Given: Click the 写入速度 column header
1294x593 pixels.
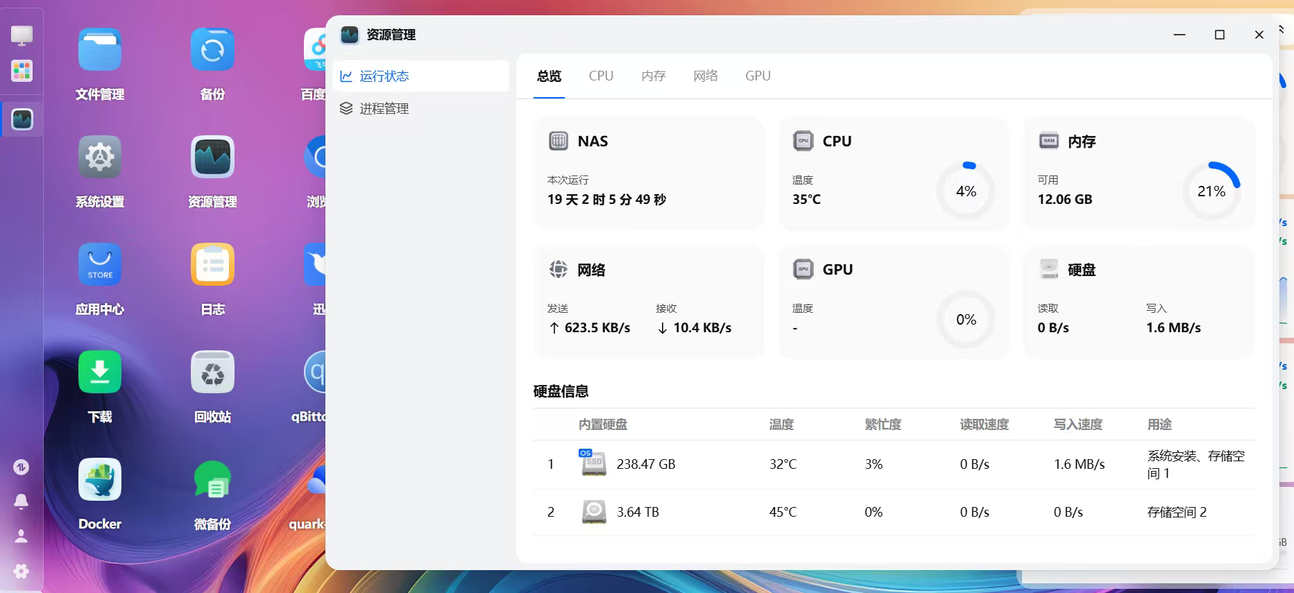Looking at the screenshot, I should pyautogui.click(x=1078, y=424).
